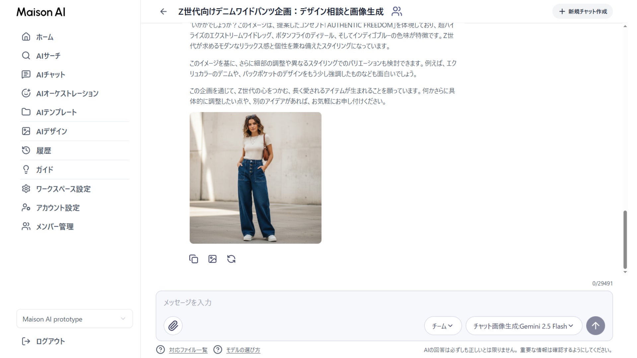Expand the Maison AI prototype workspace selector

74,319
